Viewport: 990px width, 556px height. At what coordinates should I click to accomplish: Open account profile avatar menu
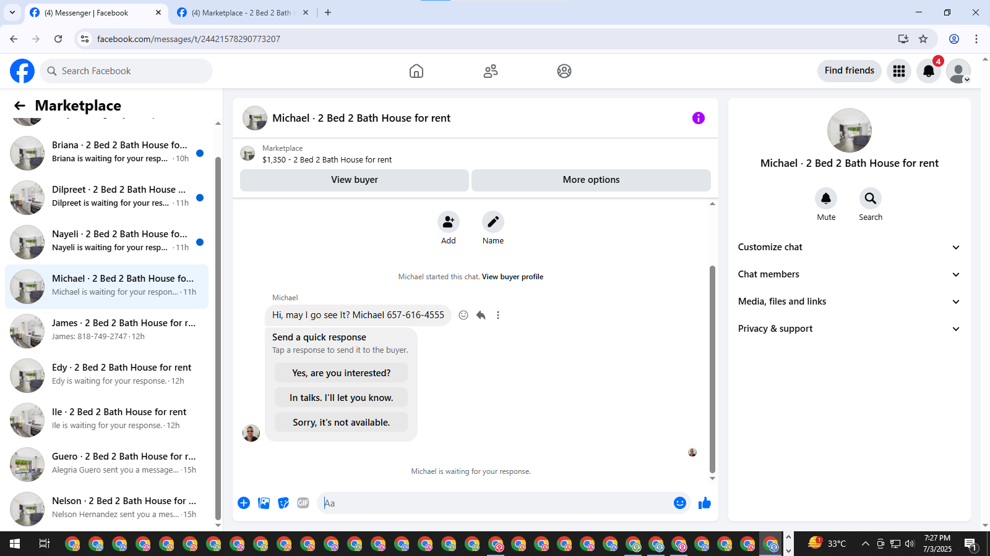958,71
